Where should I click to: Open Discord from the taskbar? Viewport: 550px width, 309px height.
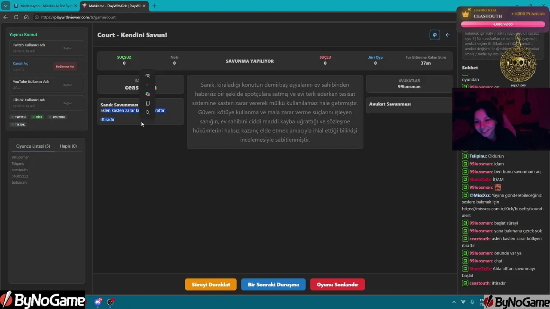coord(98,302)
